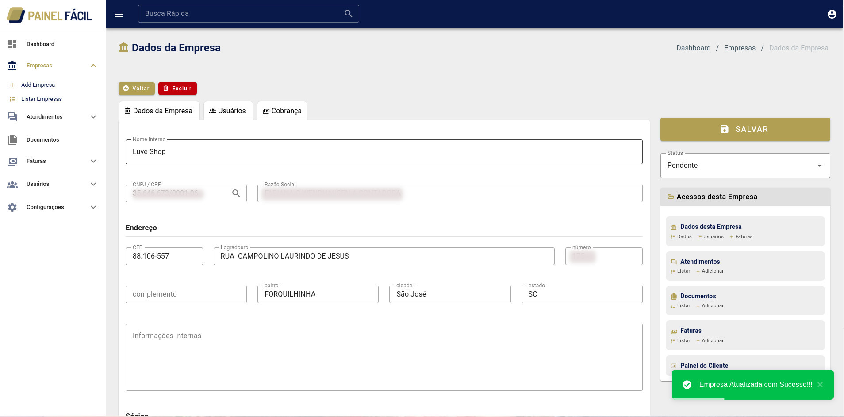The image size is (844, 417).
Task: Click the complemento field
Action: [x=186, y=294]
